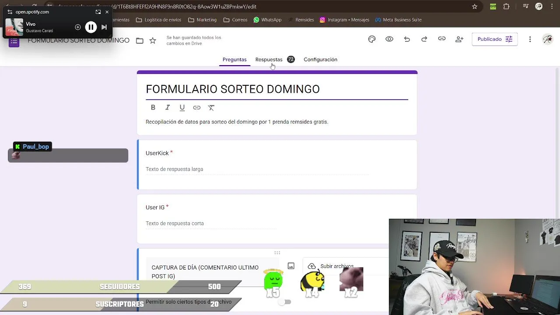Image resolution: width=560 pixels, height=315 pixels.
Task: Move form to folder icon
Action: [140, 41]
